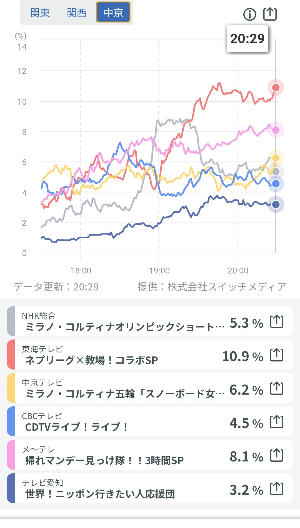
Task: Share the 東海テレビ program rating
Action: (x=277, y=355)
